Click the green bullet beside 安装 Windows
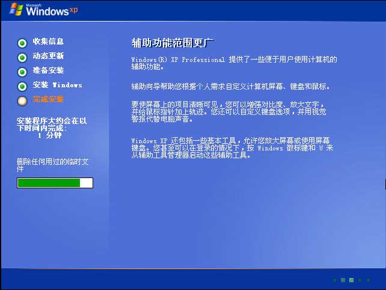 point(22,86)
